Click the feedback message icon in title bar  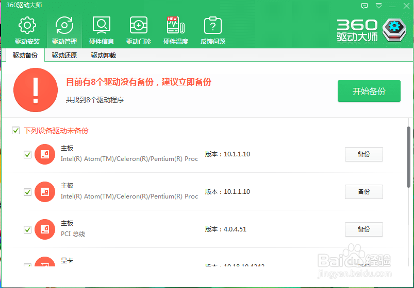tap(365, 6)
